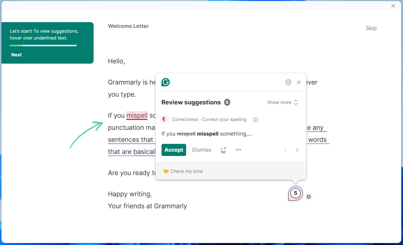The height and width of the screenshot is (245, 403).
Task: Add 'mispell' to dictionary using the book icon
Action: click(223, 150)
